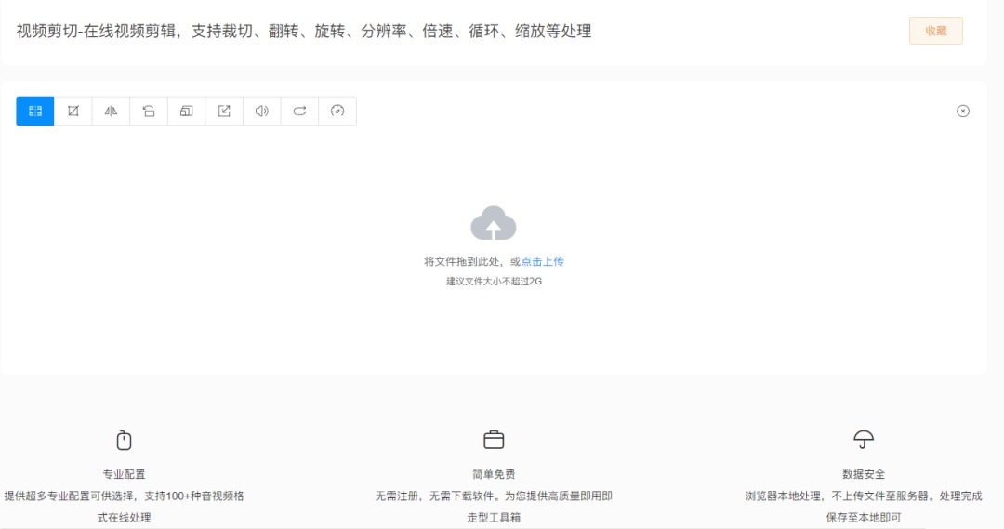Viewport: 1004px width, 529px height.
Task: Click the 建议文件大小不超过2G hint text
Action: pos(494,281)
